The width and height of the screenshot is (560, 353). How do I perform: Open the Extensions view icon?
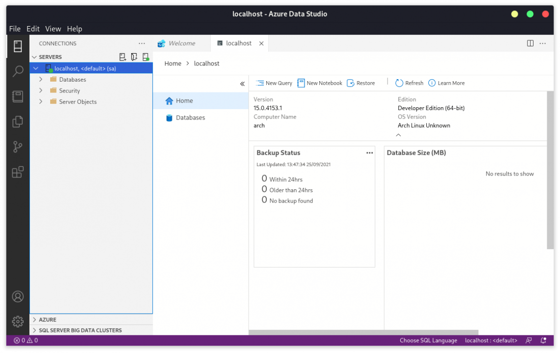tap(18, 172)
